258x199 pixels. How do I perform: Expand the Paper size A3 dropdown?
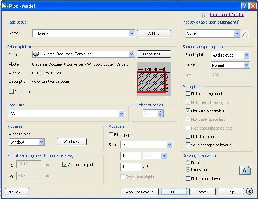(121, 113)
